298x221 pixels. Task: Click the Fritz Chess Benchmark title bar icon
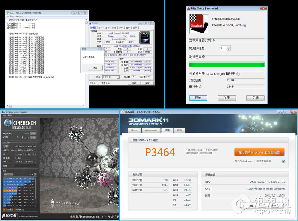pyautogui.click(x=188, y=8)
